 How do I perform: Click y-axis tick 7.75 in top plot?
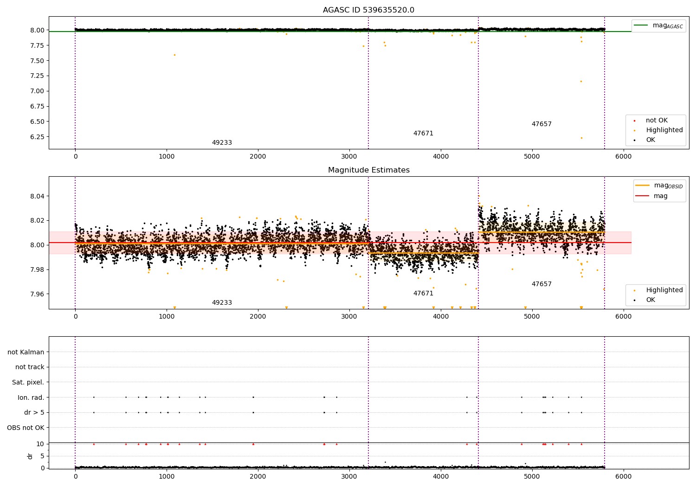point(37,45)
